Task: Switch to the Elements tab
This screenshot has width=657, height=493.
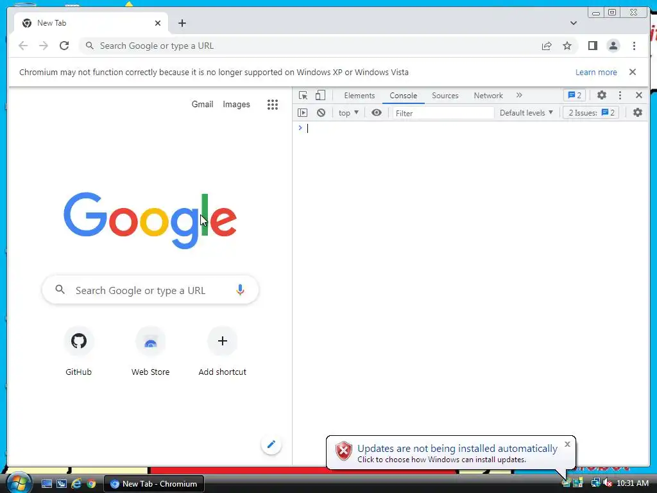Action: [x=359, y=96]
